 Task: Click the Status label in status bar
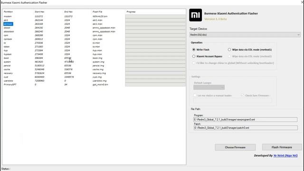5,169
